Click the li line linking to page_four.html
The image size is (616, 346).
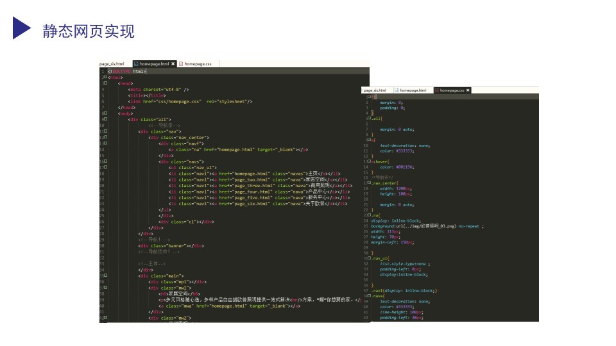point(259,192)
